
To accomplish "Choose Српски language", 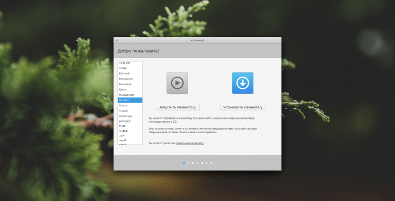I will [130, 105].
